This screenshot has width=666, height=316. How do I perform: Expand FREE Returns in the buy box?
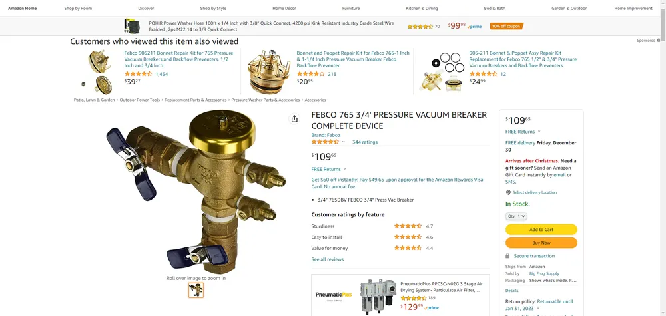[x=523, y=132]
